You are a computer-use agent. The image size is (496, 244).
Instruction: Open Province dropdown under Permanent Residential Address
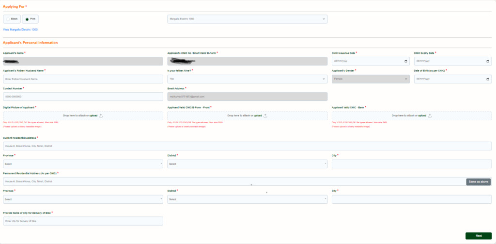83,199
